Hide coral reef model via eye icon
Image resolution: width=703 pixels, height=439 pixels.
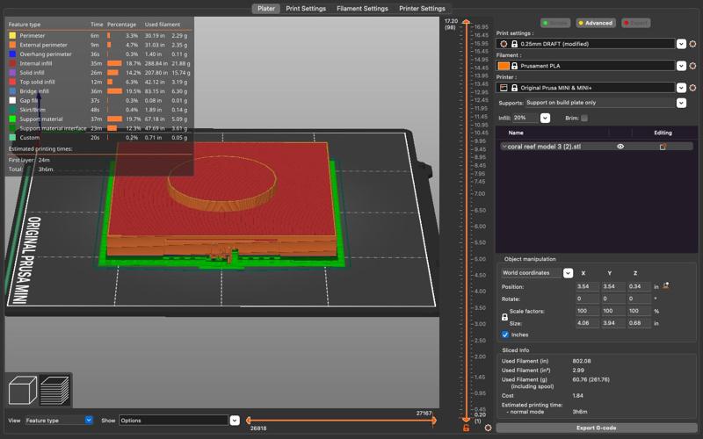pyautogui.click(x=620, y=147)
